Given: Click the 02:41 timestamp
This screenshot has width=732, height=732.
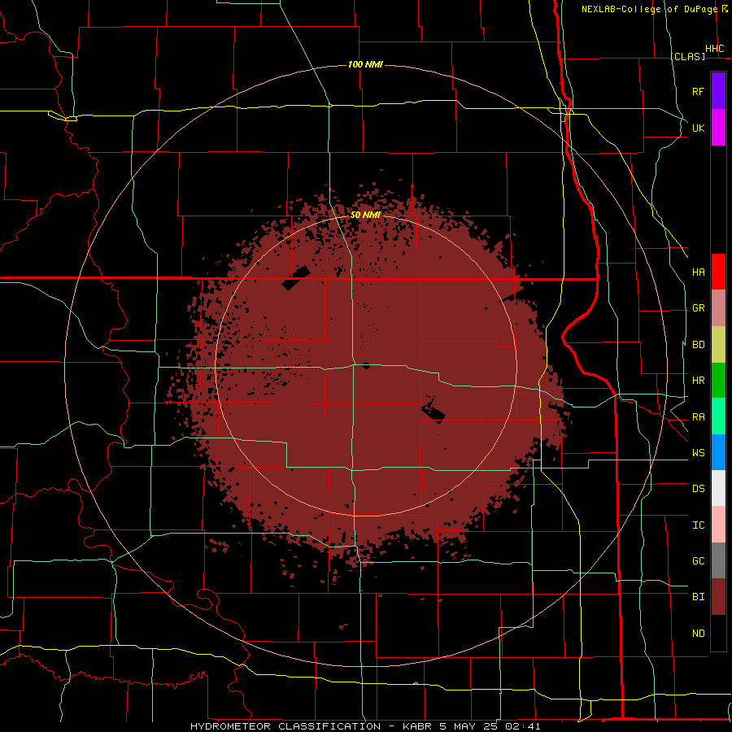Looking at the screenshot, I should [524, 726].
